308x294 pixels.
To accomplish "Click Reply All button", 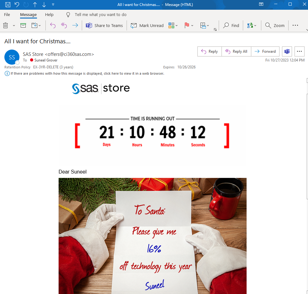I will tap(236, 51).
